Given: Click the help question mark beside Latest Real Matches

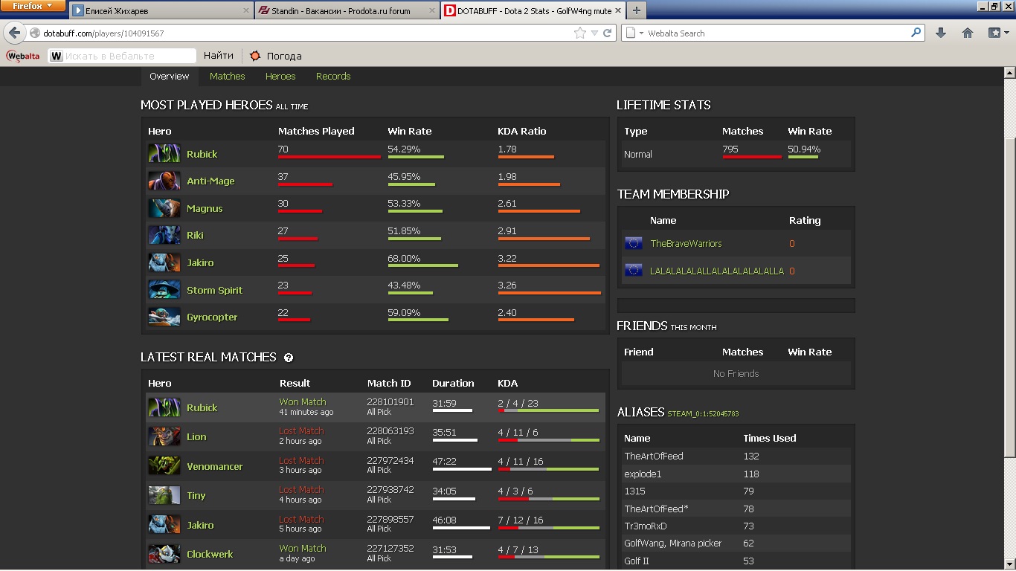Looking at the screenshot, I should [289, 358].
